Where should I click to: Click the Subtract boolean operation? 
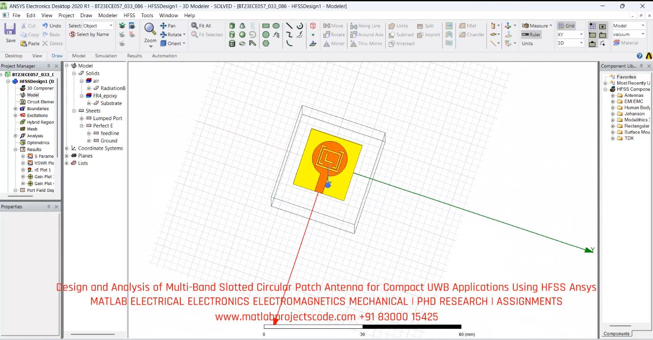(402, 34)
